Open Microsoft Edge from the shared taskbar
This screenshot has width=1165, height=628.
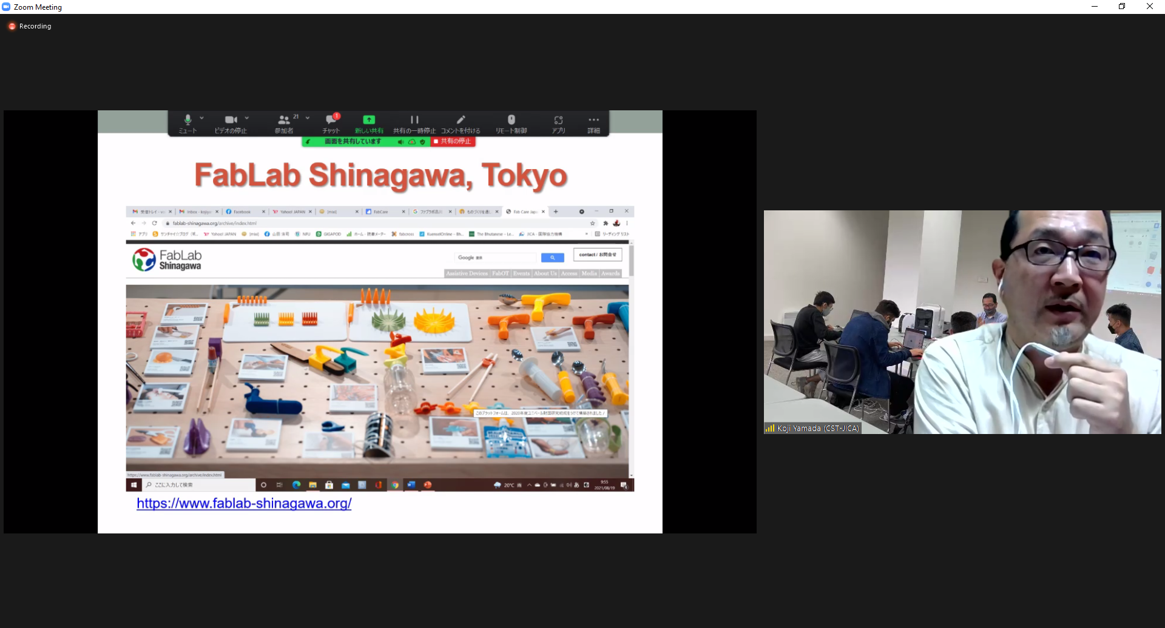click(297, 485)
